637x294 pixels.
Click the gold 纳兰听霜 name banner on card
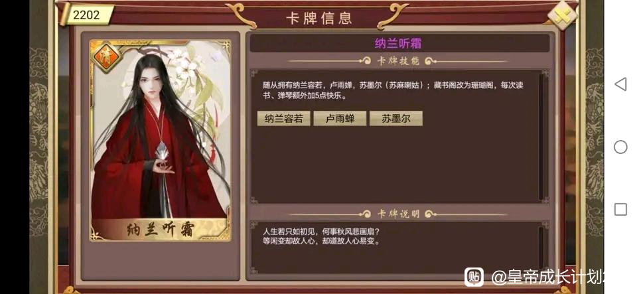point(160,230)
